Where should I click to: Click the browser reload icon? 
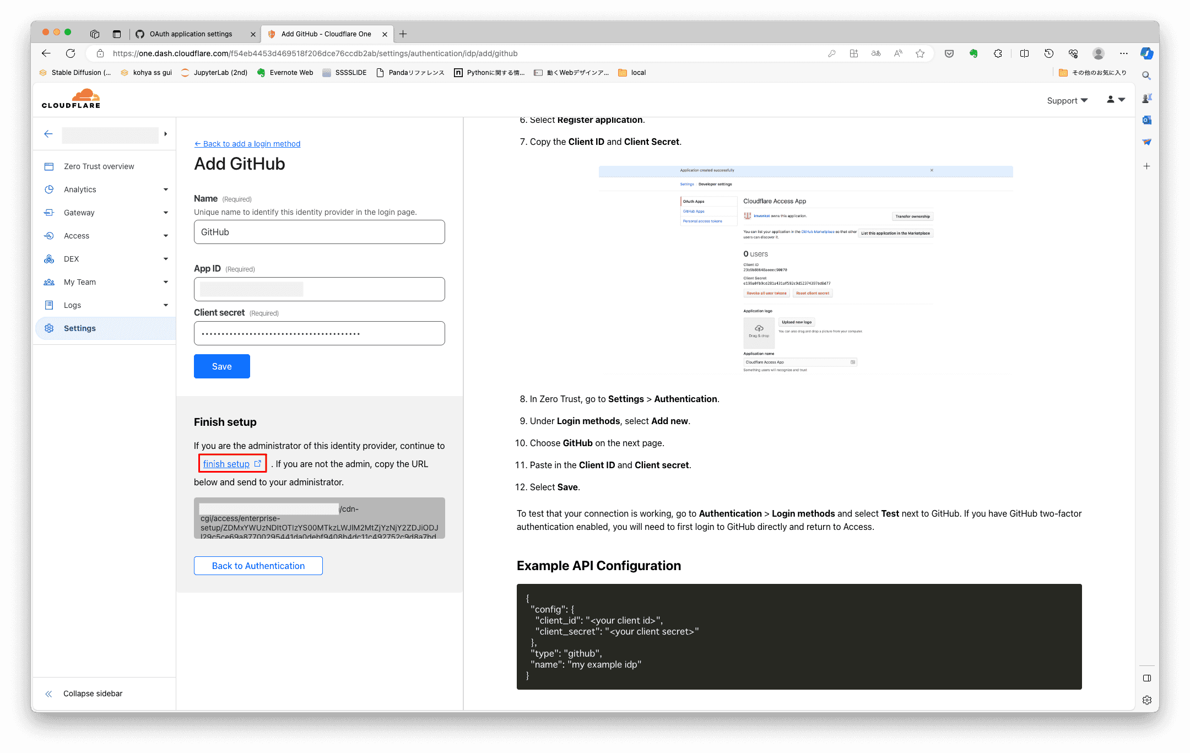71,53
